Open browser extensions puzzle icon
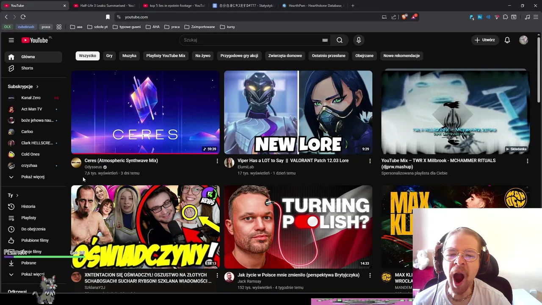The image size is (542, 305). click(505, 17)
